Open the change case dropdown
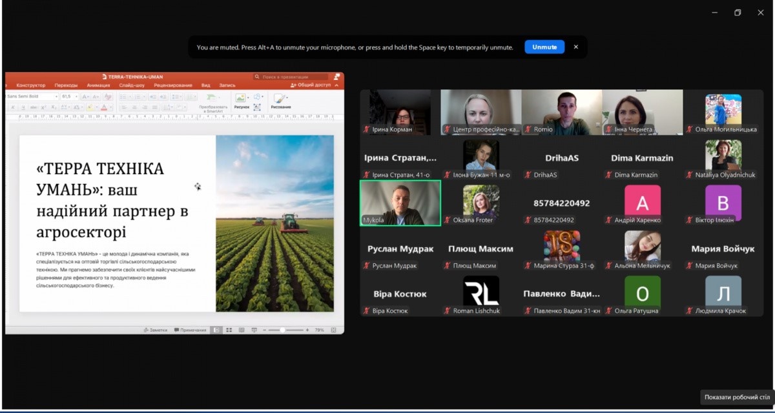 [77, 107]
